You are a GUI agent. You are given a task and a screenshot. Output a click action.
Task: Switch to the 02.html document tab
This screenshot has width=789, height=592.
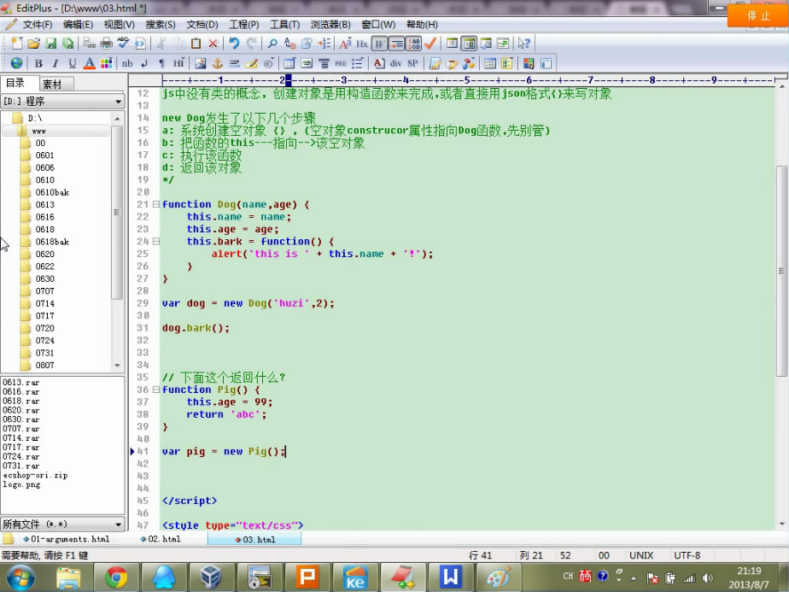tap(160, 539)
